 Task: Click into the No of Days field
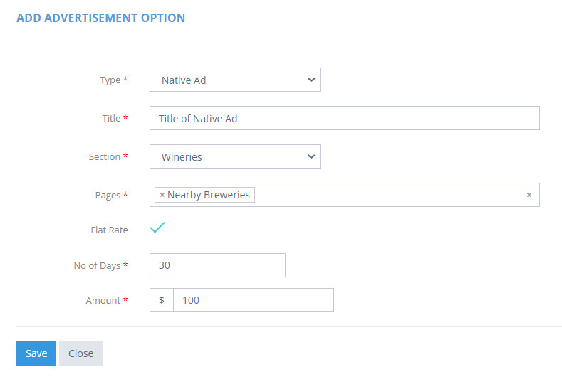(217, 265)
